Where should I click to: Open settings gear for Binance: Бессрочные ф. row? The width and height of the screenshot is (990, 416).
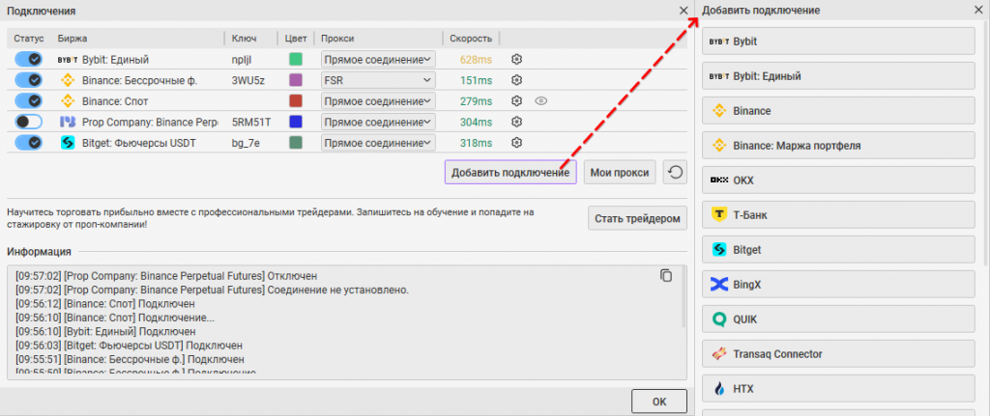(x=517, y=80)
